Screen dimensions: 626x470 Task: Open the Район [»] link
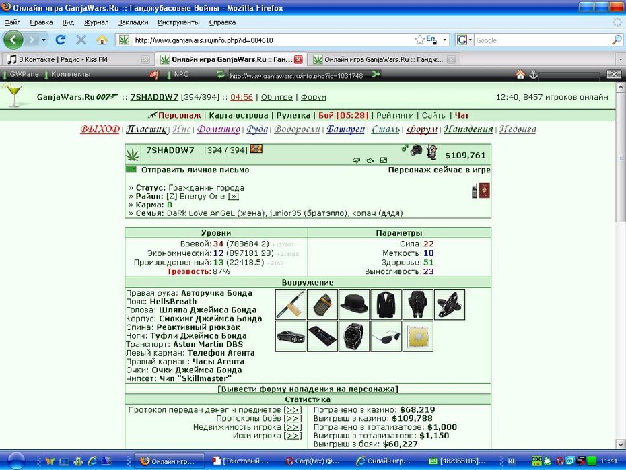[x=234, y=197]
